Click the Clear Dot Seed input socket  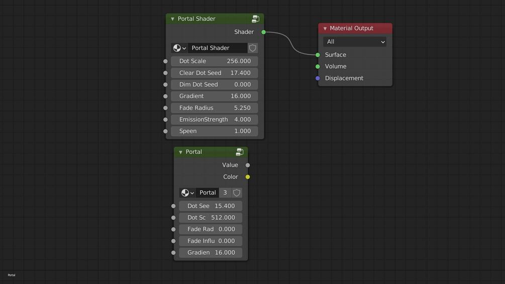pyautogui.click(x=165, y=73)
